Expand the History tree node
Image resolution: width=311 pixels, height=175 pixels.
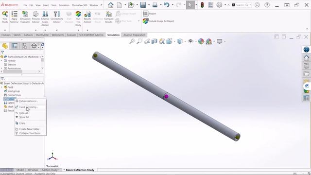(x=2, y=61)
